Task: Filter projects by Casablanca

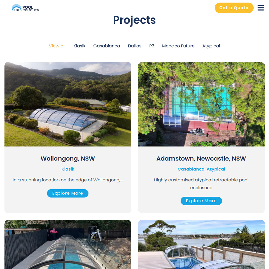Action: 107,46
